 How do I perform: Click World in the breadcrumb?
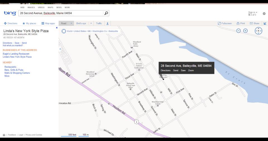[x=70, y=31]
